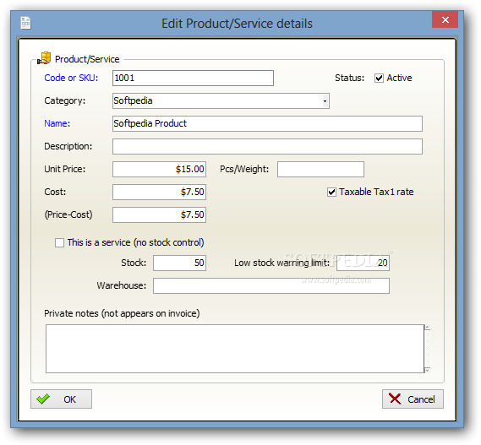Click the 'Private notes (not appears on invoice)' label

122,313
